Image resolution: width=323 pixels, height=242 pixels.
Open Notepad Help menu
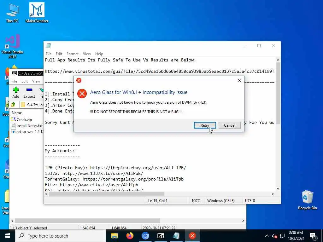99,54
